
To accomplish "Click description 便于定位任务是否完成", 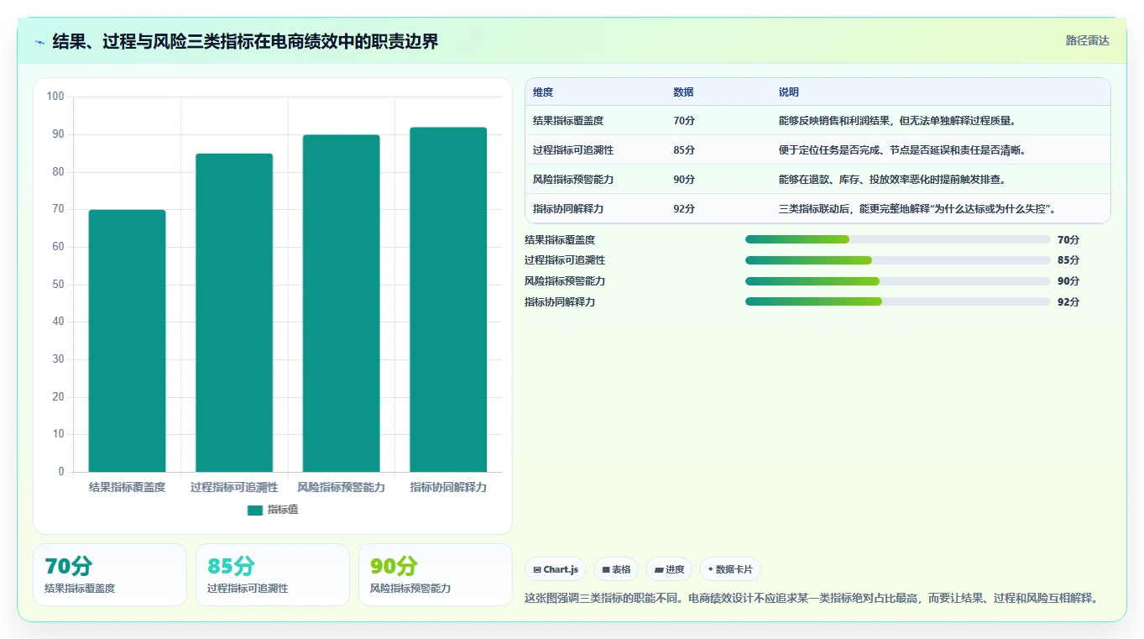I will (902, 150).
